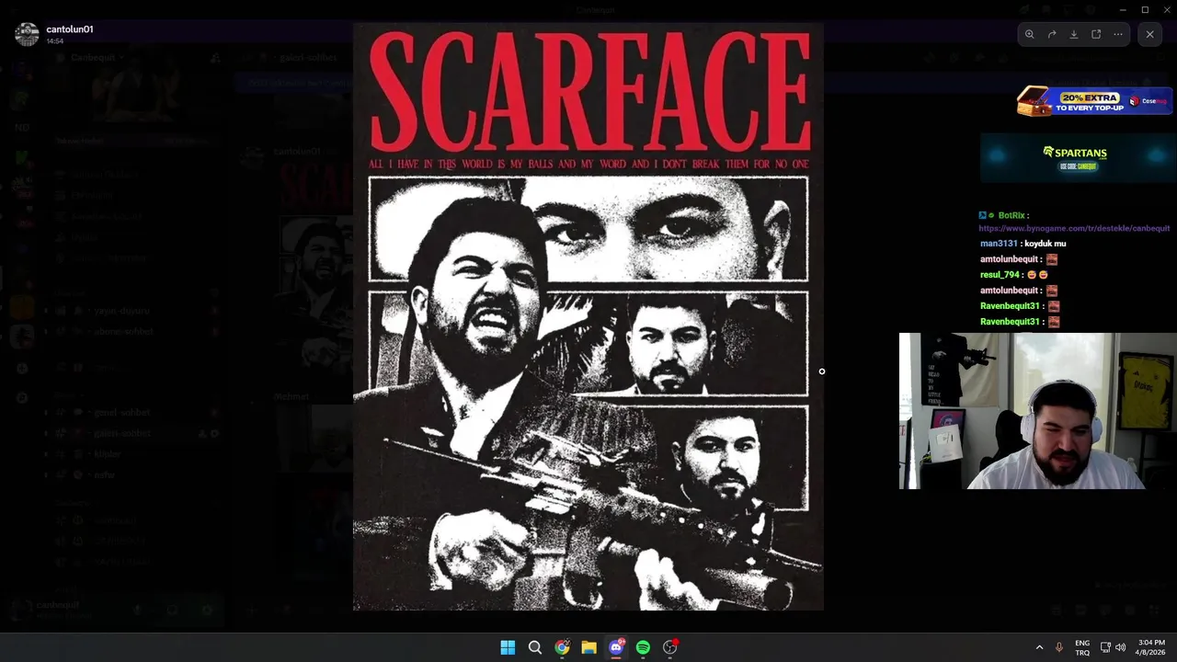Click the BotRix chat name
This screenshot has height=662, width=1177.
(1011, 215)
